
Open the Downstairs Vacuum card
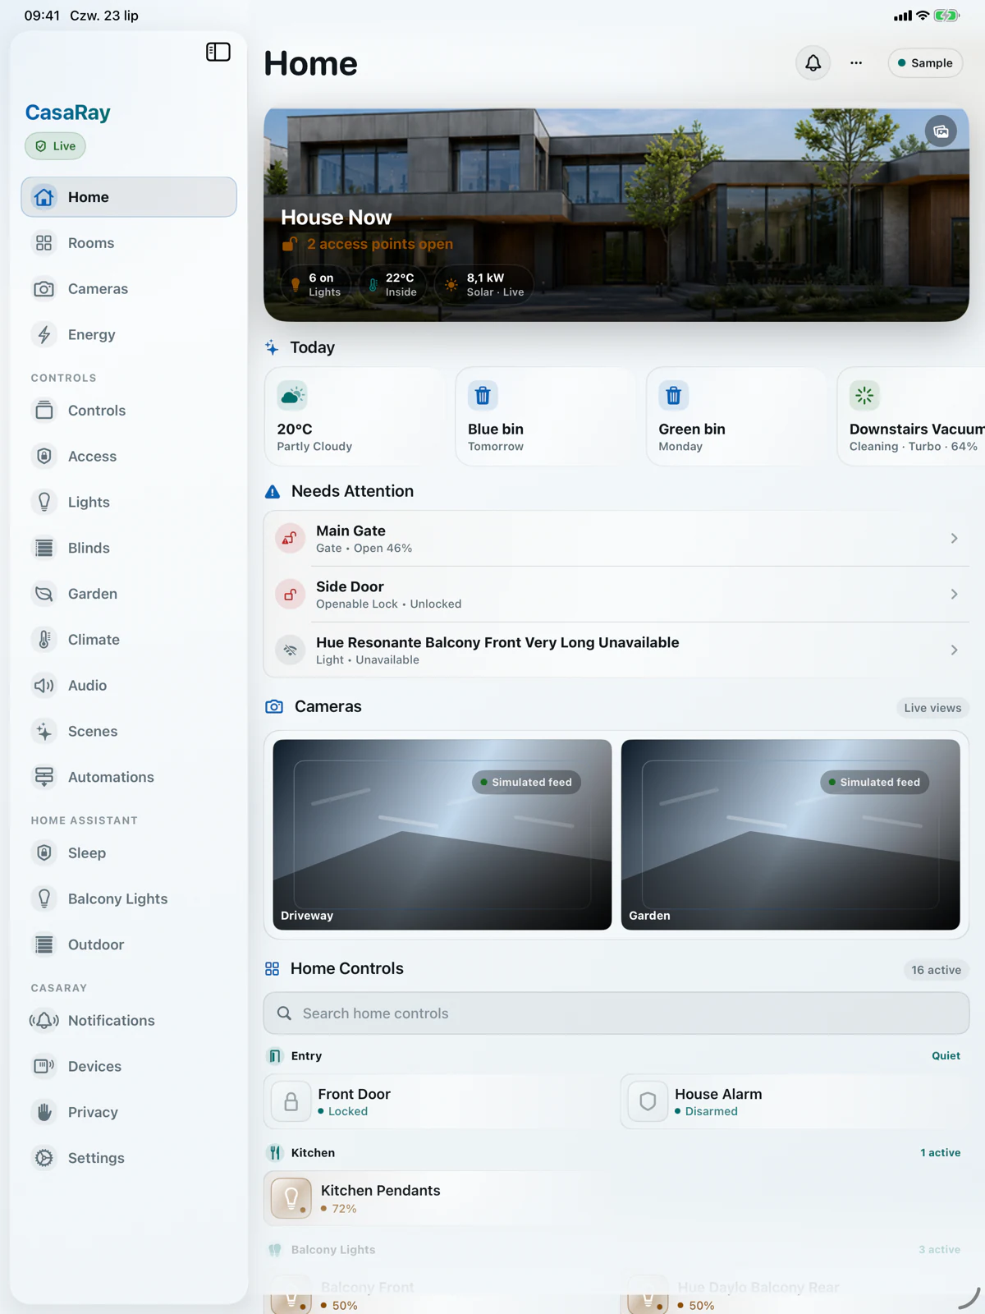point(911,417)
